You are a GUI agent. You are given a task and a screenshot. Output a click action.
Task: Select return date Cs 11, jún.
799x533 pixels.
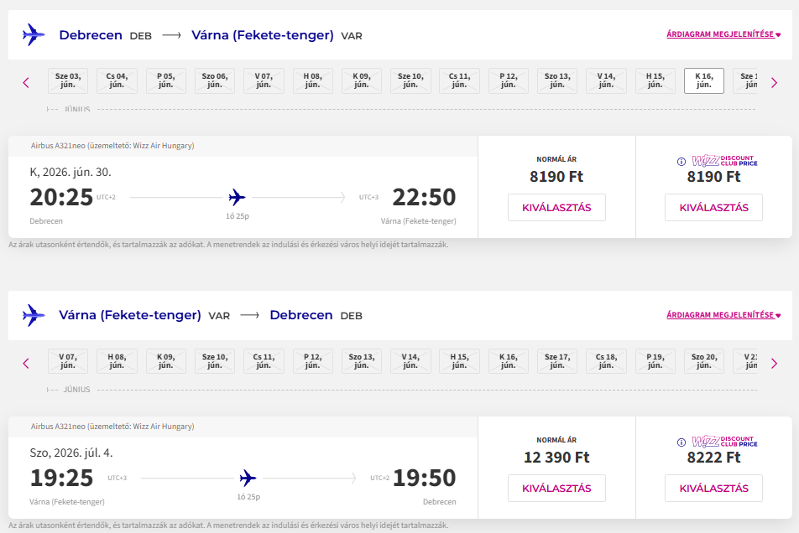(x=263, y=361)
